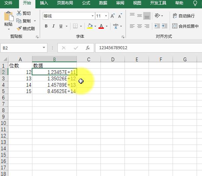Open the 帮助 tab
Image resolution: width=202 pixels, height=176 pixels.
point(179,3)
